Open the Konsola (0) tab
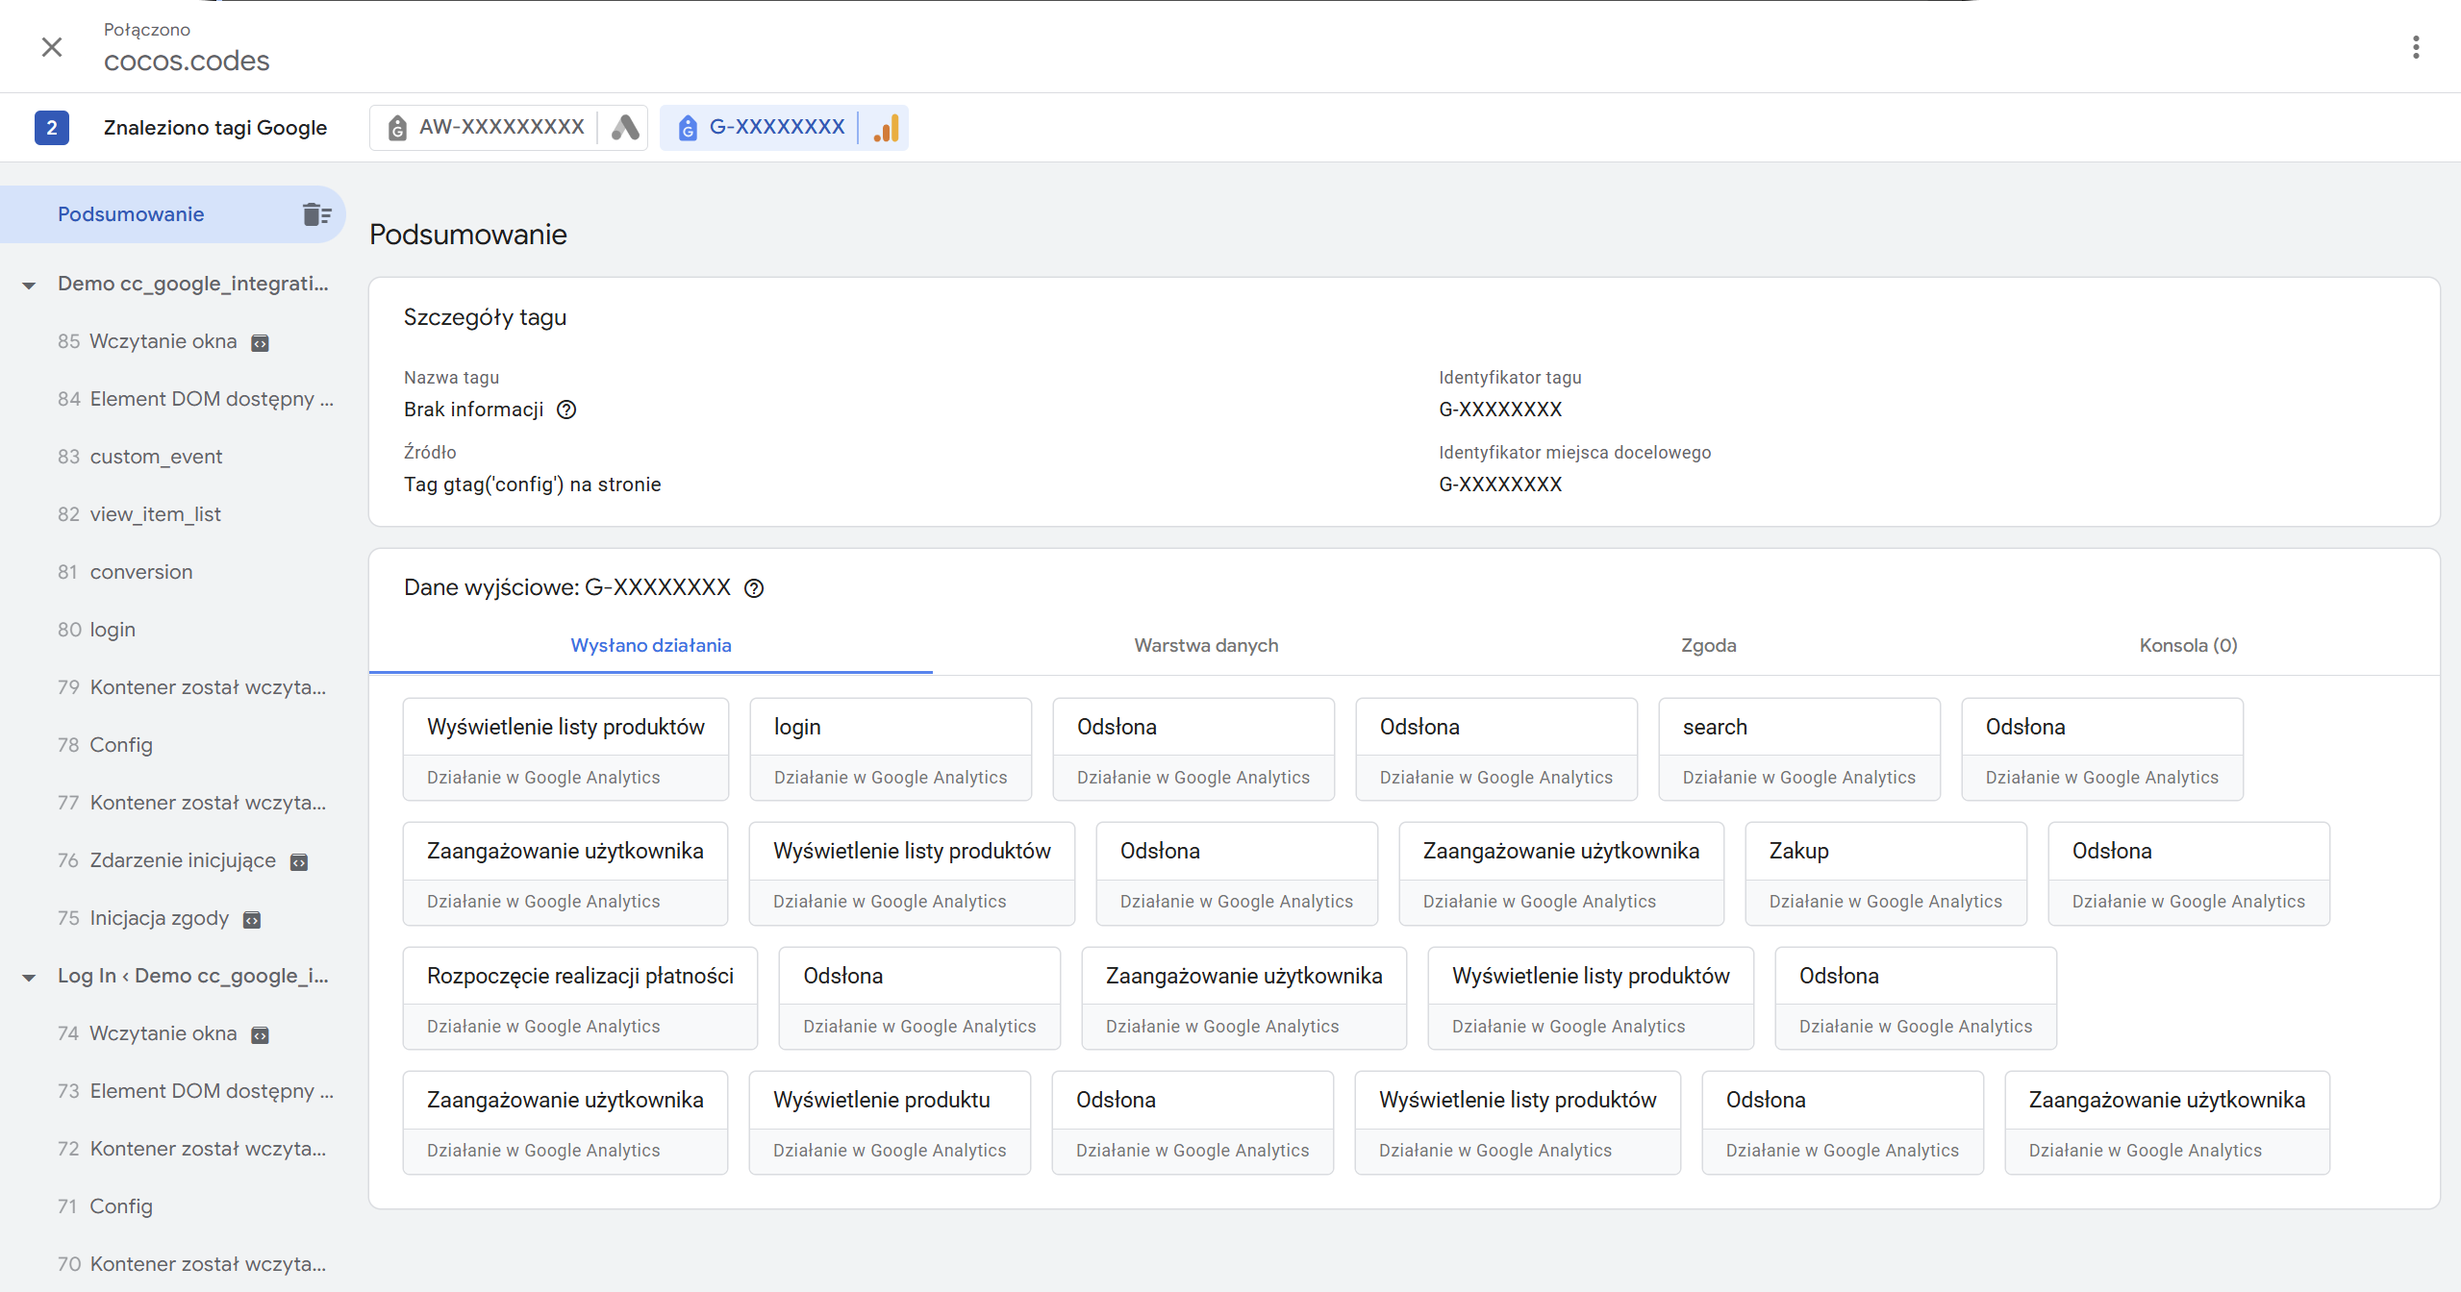Screen dimensions: 2461x1292 2188,645
